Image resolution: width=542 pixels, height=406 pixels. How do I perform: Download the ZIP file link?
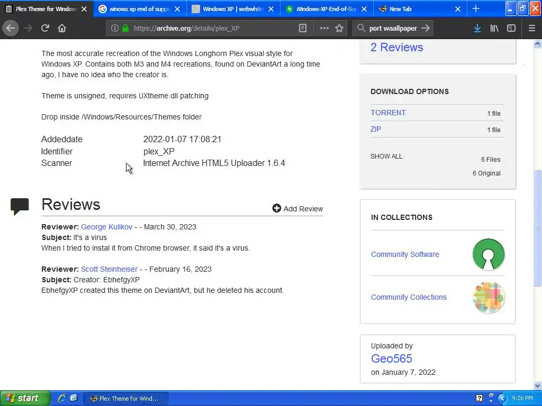pyautogui.click(x=375, y=130)
